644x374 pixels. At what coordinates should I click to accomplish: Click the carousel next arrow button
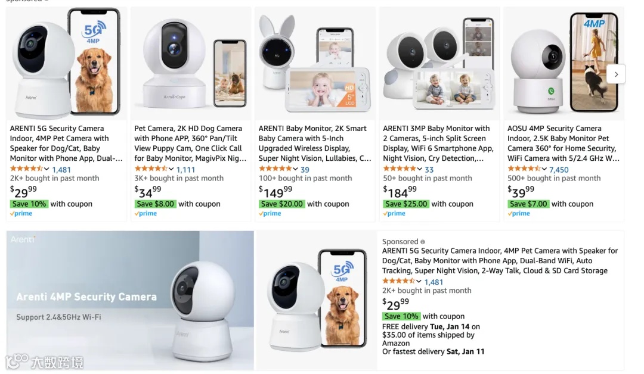pos(615,74)
